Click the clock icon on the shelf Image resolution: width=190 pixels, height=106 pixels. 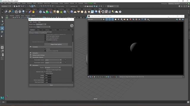[40, 12]
